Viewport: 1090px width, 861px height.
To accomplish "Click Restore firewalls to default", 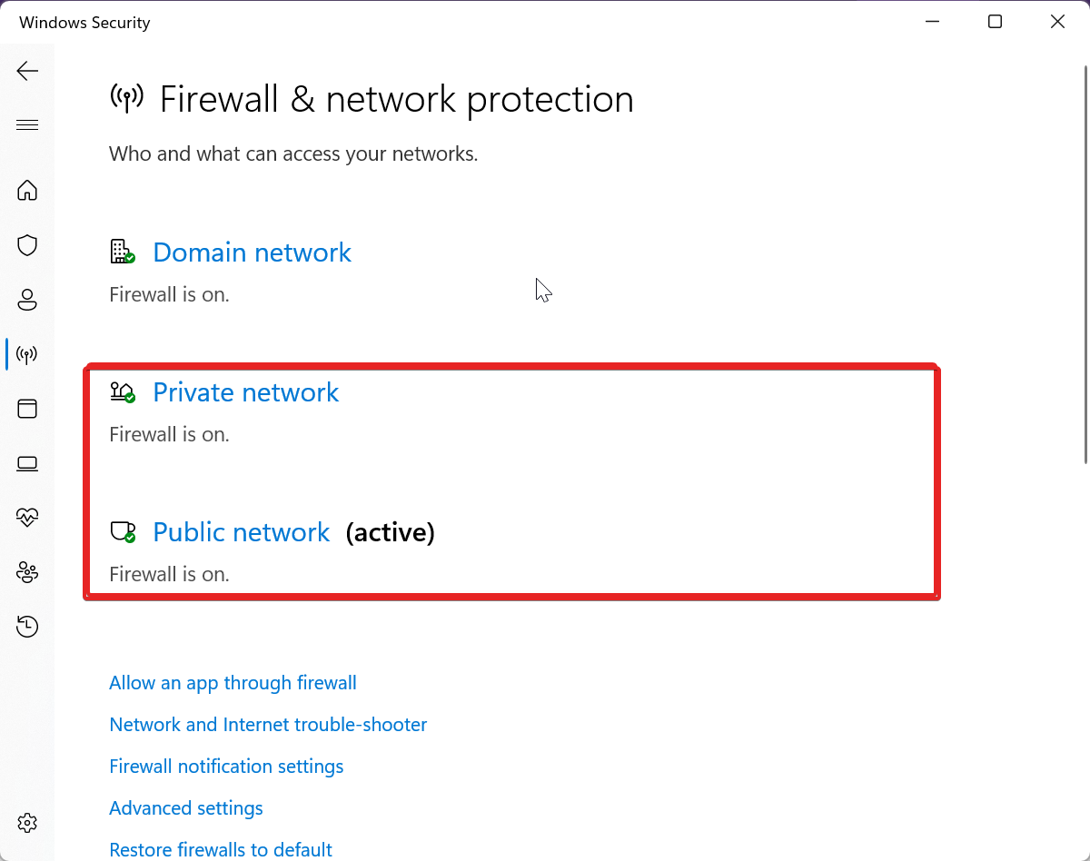I will tap(221, 850).
